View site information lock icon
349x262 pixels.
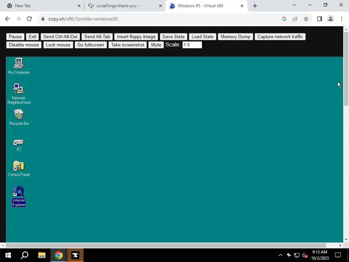[43, 19]
